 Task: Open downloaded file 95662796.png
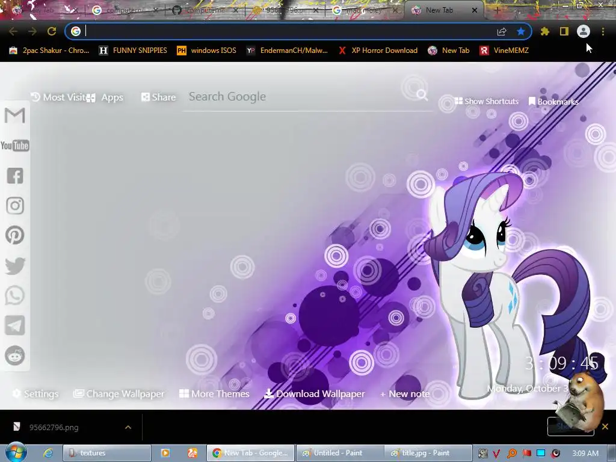(x=54, y=428)
